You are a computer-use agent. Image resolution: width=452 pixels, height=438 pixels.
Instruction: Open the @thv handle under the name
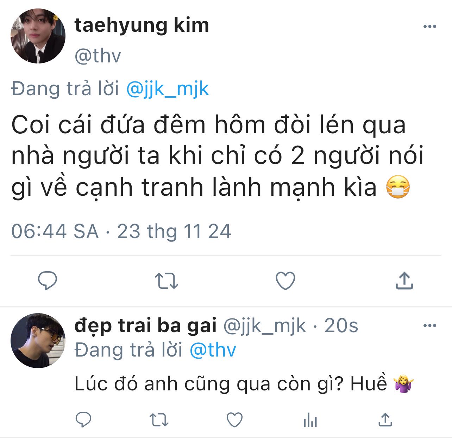98,56
